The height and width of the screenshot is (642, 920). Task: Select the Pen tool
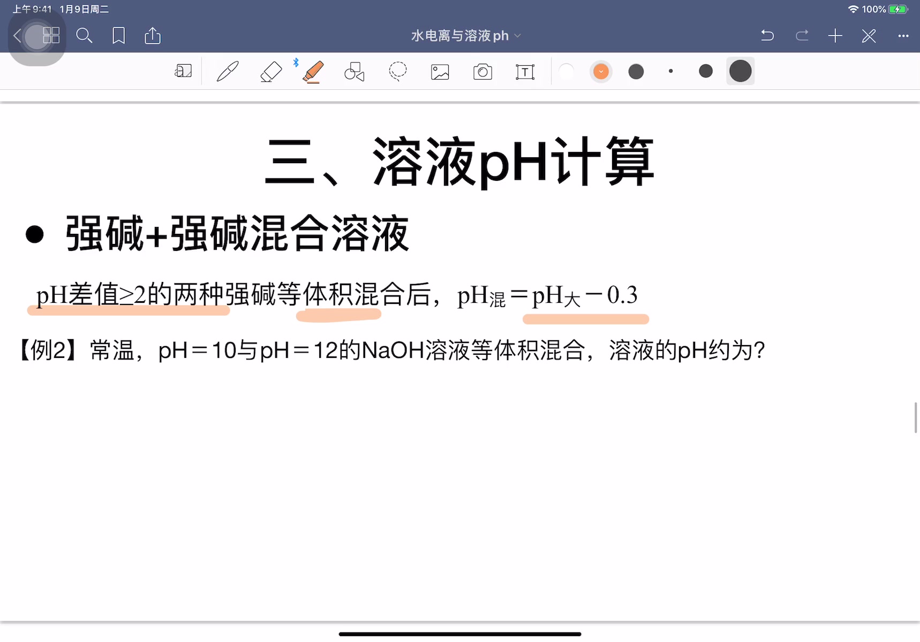[228, 71]
